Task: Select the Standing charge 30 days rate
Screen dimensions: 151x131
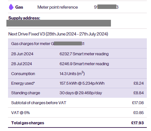Action: [x=81, y=93]
